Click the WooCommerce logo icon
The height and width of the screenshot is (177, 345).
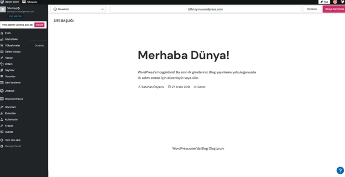[x=2, y=99]
